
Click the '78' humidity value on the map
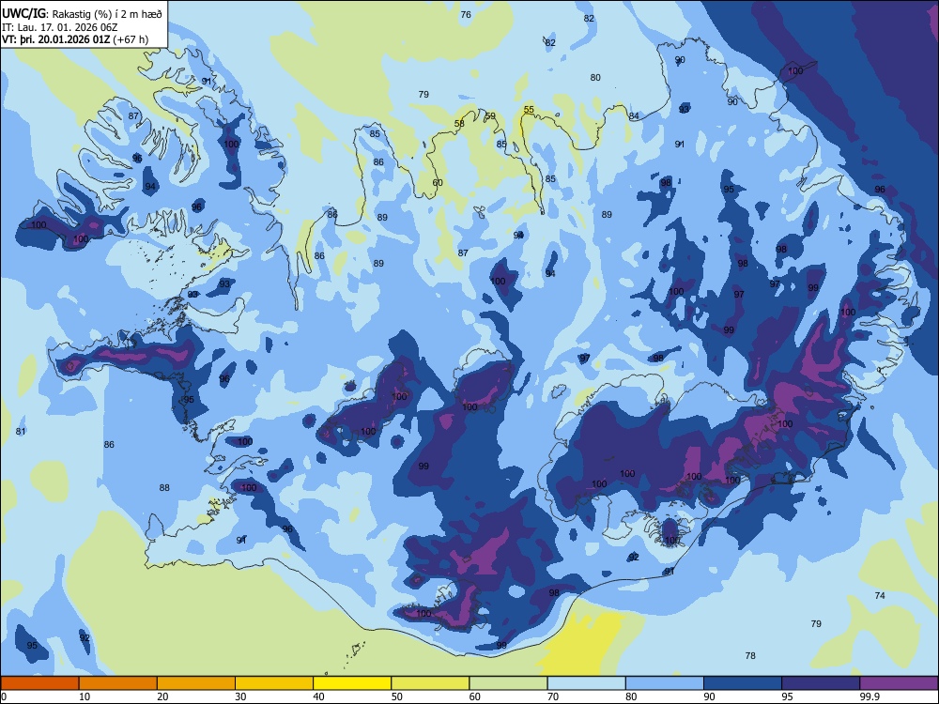coord(750,656)
